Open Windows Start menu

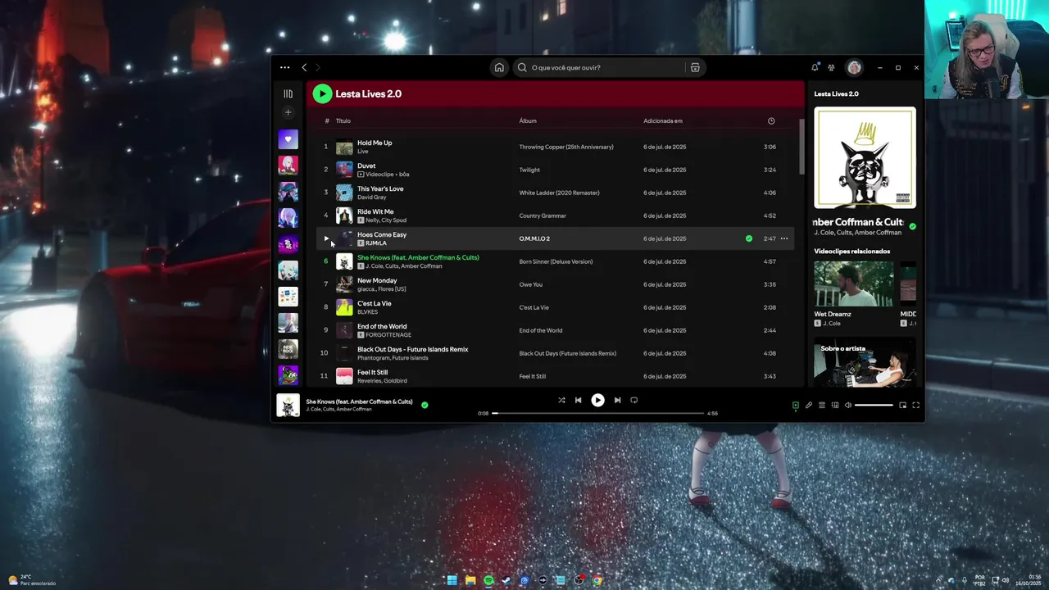point(452,580)
